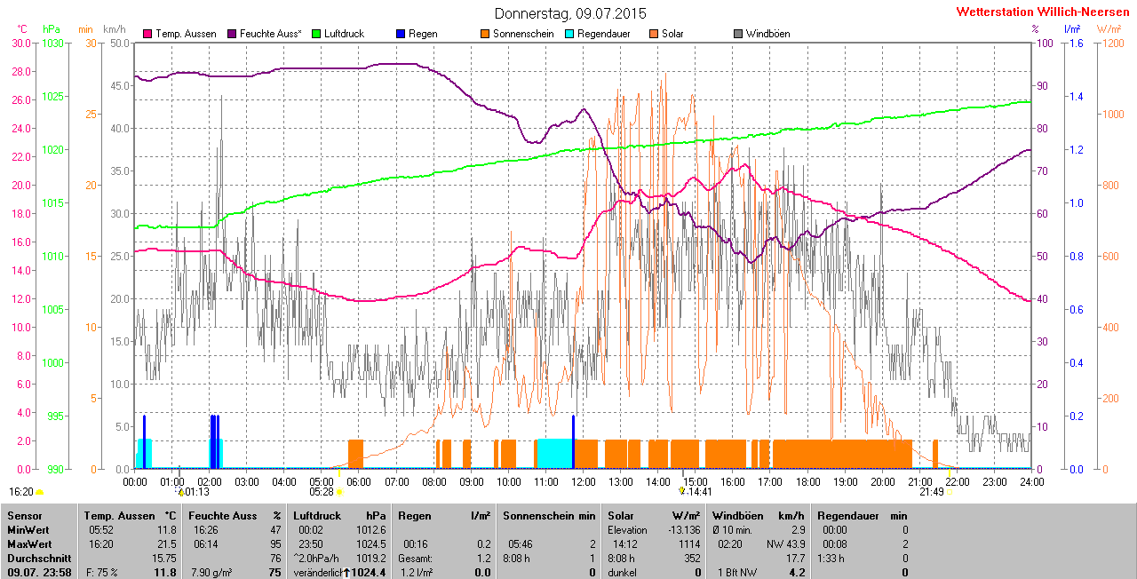Click the 1 Bft NW wind reading
The width and height of the screenshot is (1137, 579).
click(737, 573)
